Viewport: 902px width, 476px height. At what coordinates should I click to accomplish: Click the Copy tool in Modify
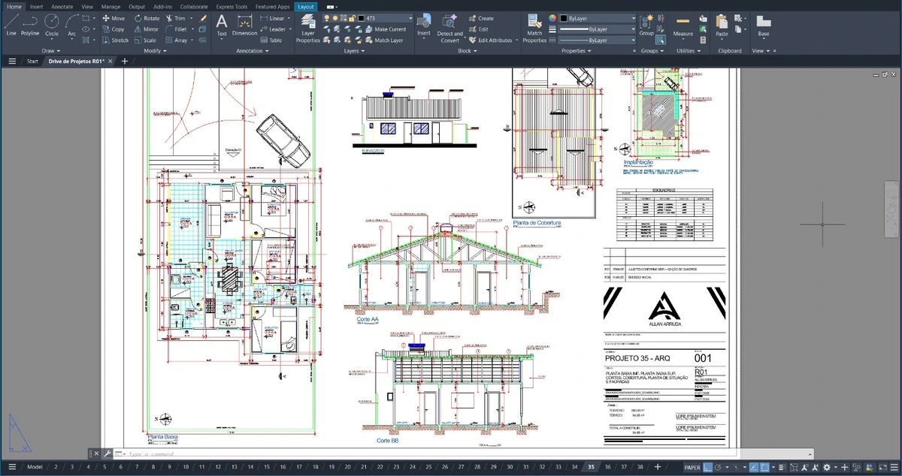(114, 29)
